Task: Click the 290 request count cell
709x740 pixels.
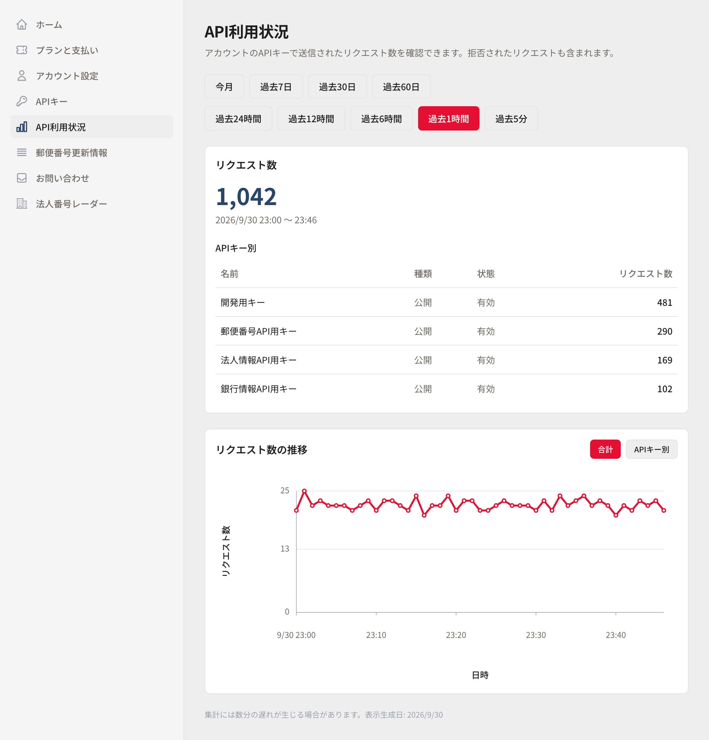Action: point(665,331)
